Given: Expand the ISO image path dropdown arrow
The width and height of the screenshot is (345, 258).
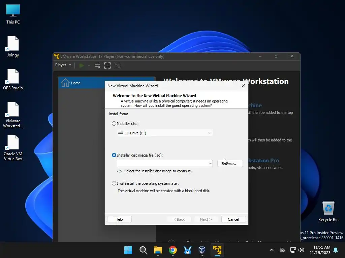Looking at the screenshot, I should [x=210, y=164].
